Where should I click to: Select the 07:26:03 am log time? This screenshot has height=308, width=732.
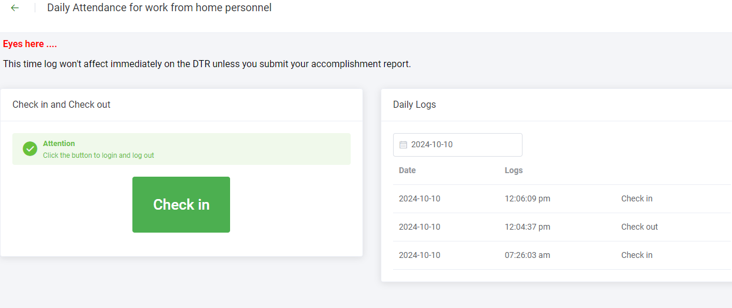click(527, 255)
